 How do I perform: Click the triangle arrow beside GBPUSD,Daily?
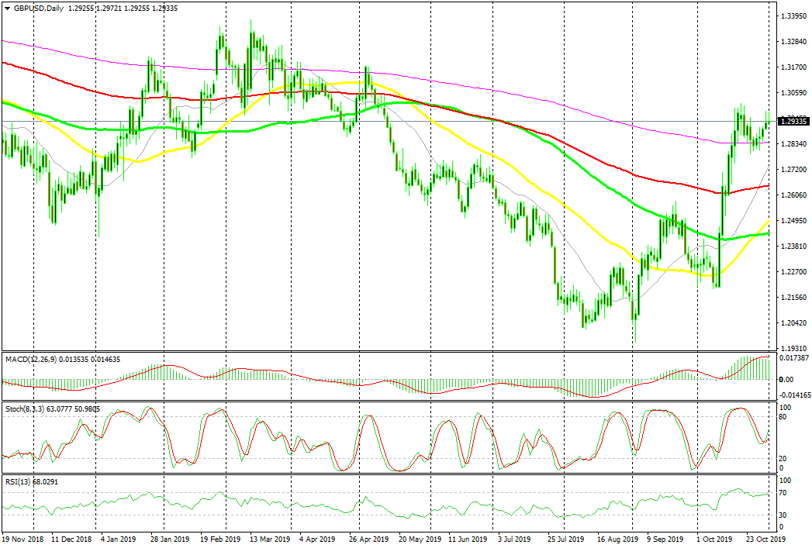point(5,6)
